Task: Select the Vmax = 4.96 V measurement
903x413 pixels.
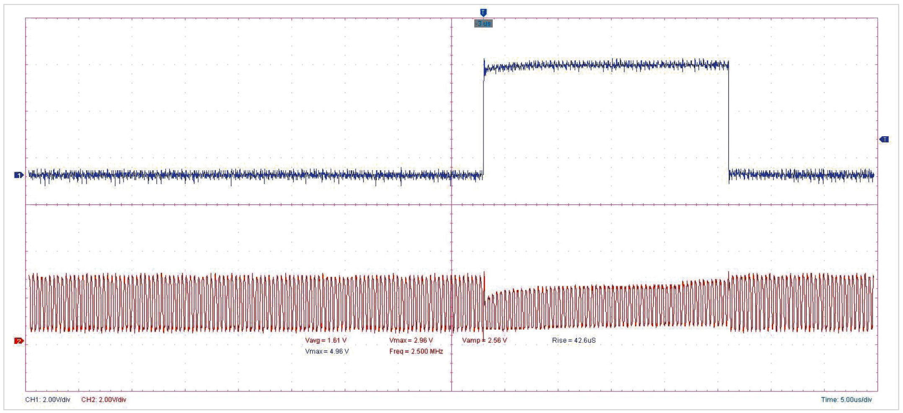Action: (327, 351)
